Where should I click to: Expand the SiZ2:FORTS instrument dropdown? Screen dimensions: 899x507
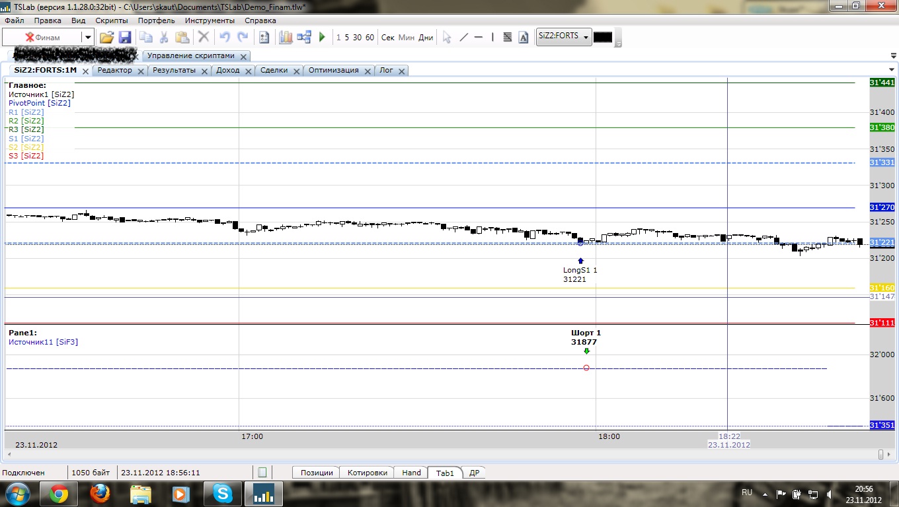click(586, 37)
